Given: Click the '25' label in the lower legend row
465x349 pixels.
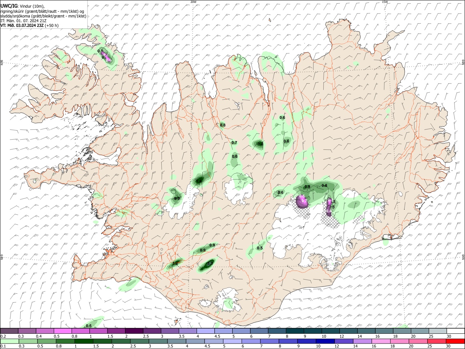Looking at the screenshot, I should coord(430,346).
